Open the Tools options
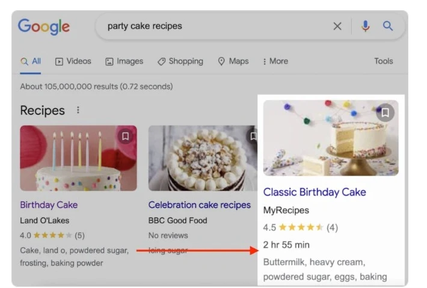The width and height of the screenshot is (427, 288). click(383, 61)
